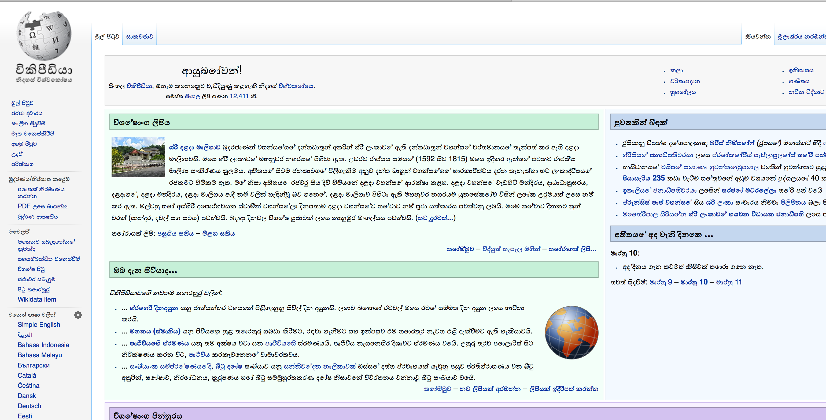The width and height of the screenshot is (826, 420).
Task: Open the ග්‍රෙගරි දිනදසුන article link
Action: point(154,308)
